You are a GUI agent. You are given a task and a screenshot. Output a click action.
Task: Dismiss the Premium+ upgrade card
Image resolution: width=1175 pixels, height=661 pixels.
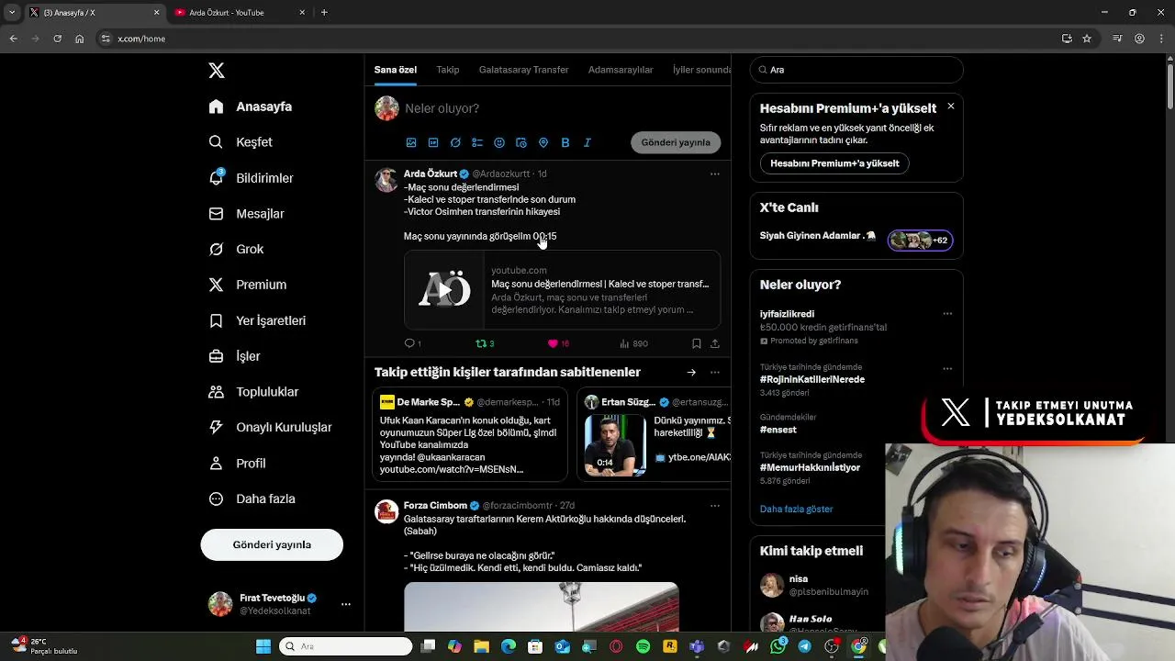(951, 106)
